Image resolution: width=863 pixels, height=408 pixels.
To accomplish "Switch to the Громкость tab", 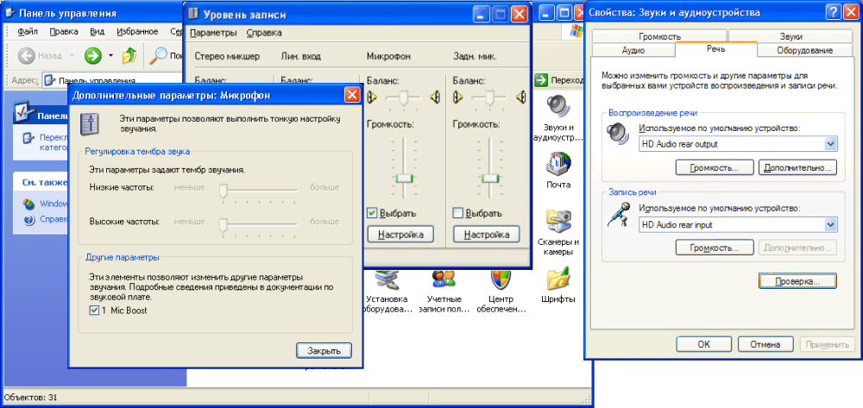I will pyautogui.click(x=660, y=36).
